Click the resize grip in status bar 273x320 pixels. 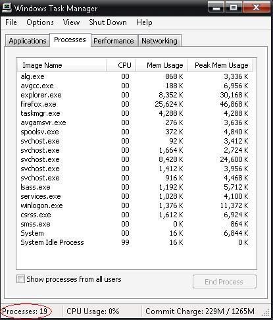point(266,313)
